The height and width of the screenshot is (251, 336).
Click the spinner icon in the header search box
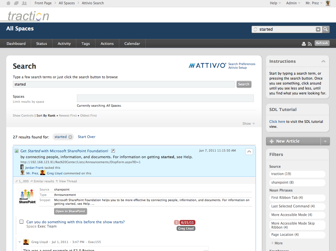pyautogui.click(x=255, y=29)
